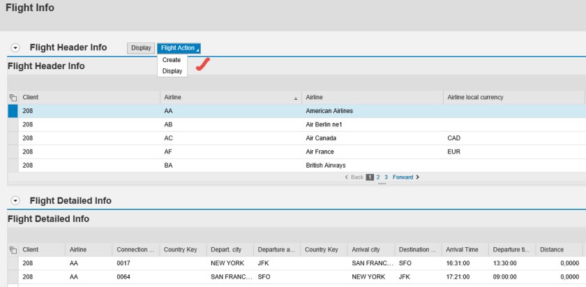This screenshot has width=586, height=287.
Task: Sort by the Airline code column header
Action: [229, 98]
